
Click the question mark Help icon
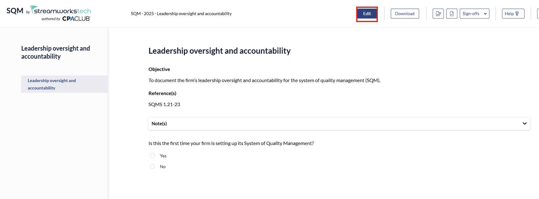coord(517,14)
